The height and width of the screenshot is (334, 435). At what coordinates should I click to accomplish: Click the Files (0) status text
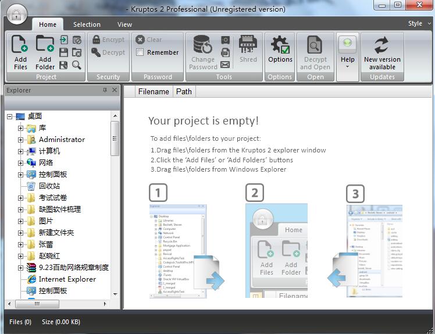[x=20, y=322]
